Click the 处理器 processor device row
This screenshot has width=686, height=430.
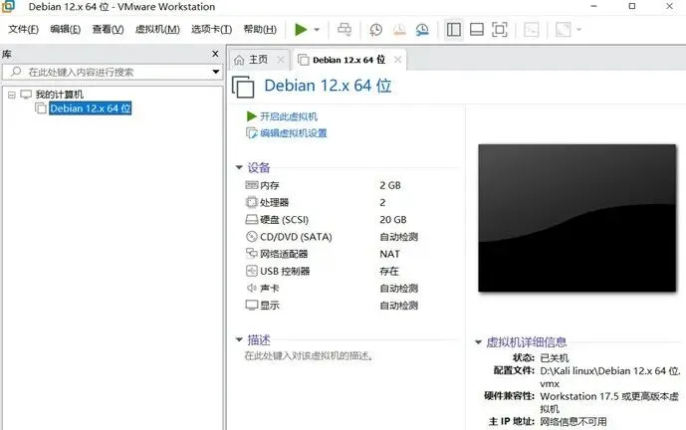coord(332,202)
